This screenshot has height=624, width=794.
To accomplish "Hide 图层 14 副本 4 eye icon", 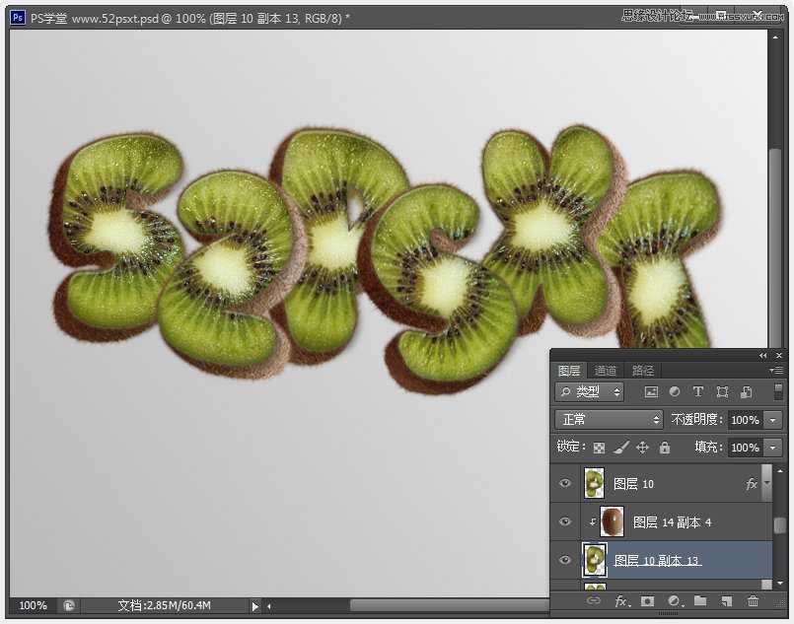I will tap(565, 521).
